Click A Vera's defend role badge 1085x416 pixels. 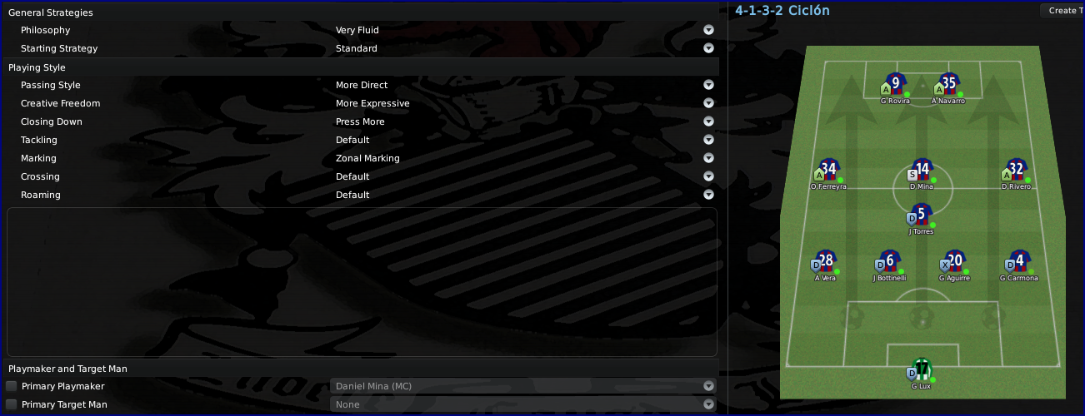coord(816,265)
